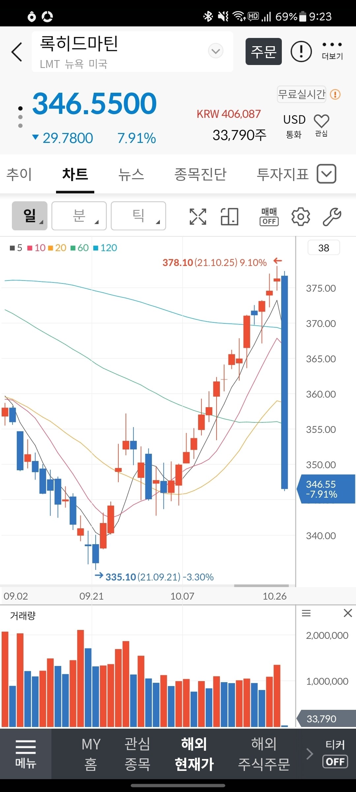Open the 메뉴 hamburger button
Viewport: 356px width, 792px height.
(25, 754)
